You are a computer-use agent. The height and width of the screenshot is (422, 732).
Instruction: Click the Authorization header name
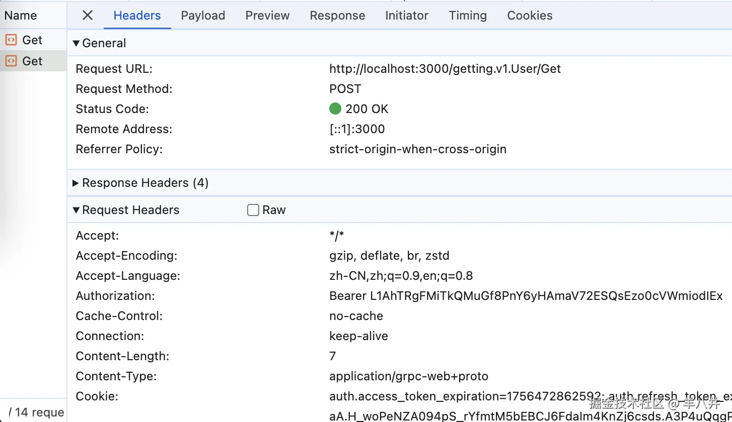click(x=115, y=296)
